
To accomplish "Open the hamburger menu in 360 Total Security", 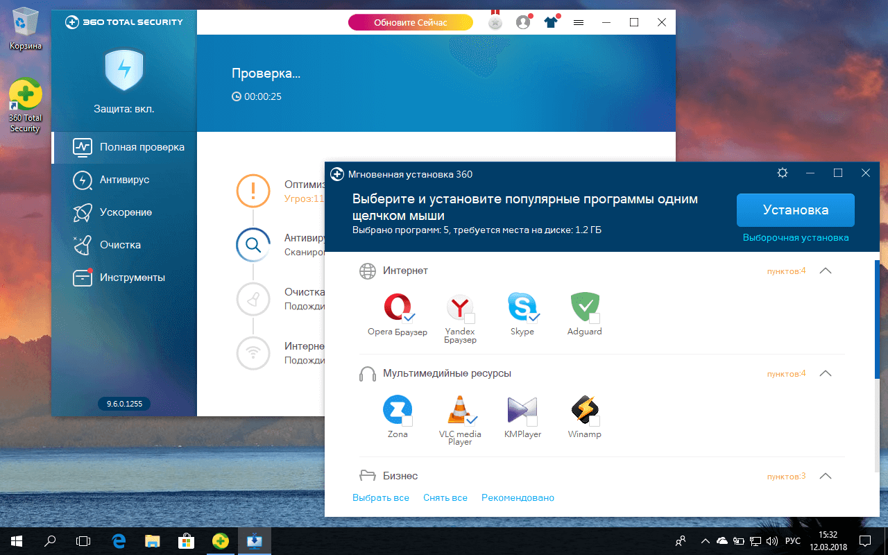I will tap(578, 22).
